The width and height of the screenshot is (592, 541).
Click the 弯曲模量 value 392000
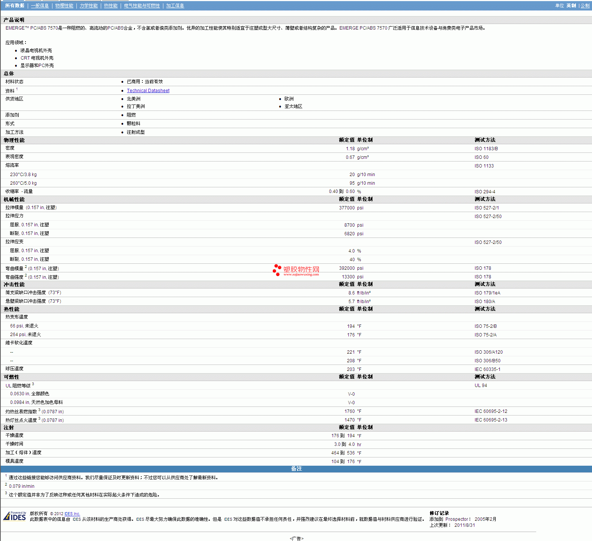click(x=347, y=268)
